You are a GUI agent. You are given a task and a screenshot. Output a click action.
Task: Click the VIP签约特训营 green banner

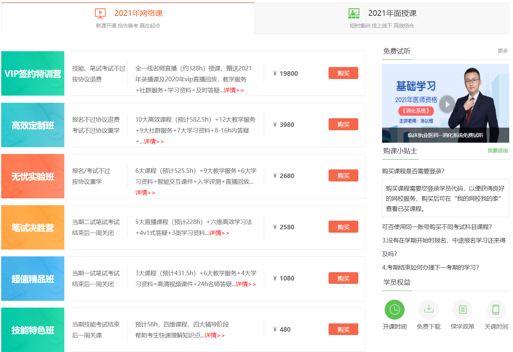33,73
